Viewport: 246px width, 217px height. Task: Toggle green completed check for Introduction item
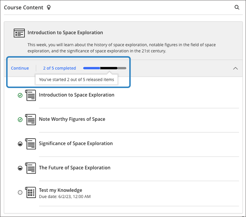(20, 95)
